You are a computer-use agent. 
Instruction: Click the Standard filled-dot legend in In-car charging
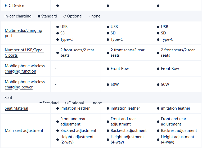[x=47, y=16]
